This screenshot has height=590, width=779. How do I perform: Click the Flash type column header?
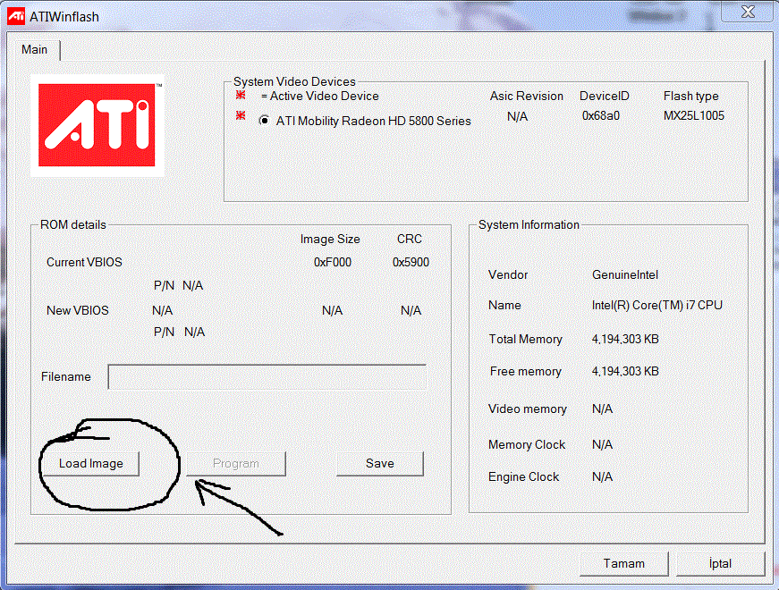point(691,96)
